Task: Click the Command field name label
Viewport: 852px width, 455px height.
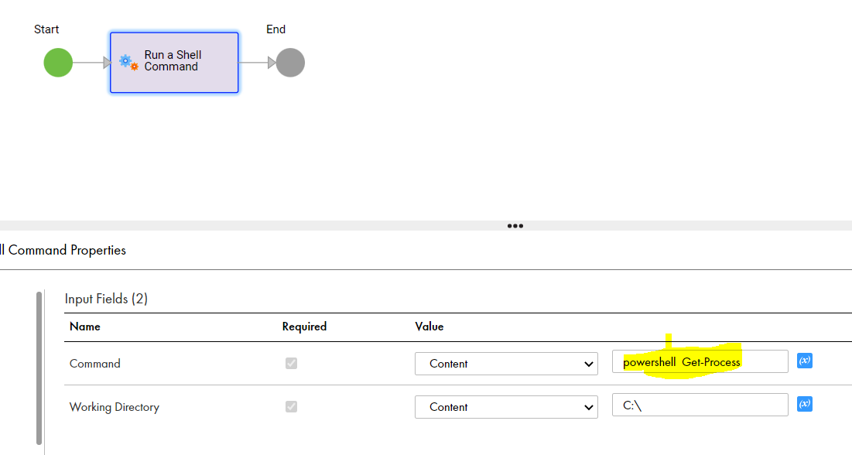Action: (95, 364)
